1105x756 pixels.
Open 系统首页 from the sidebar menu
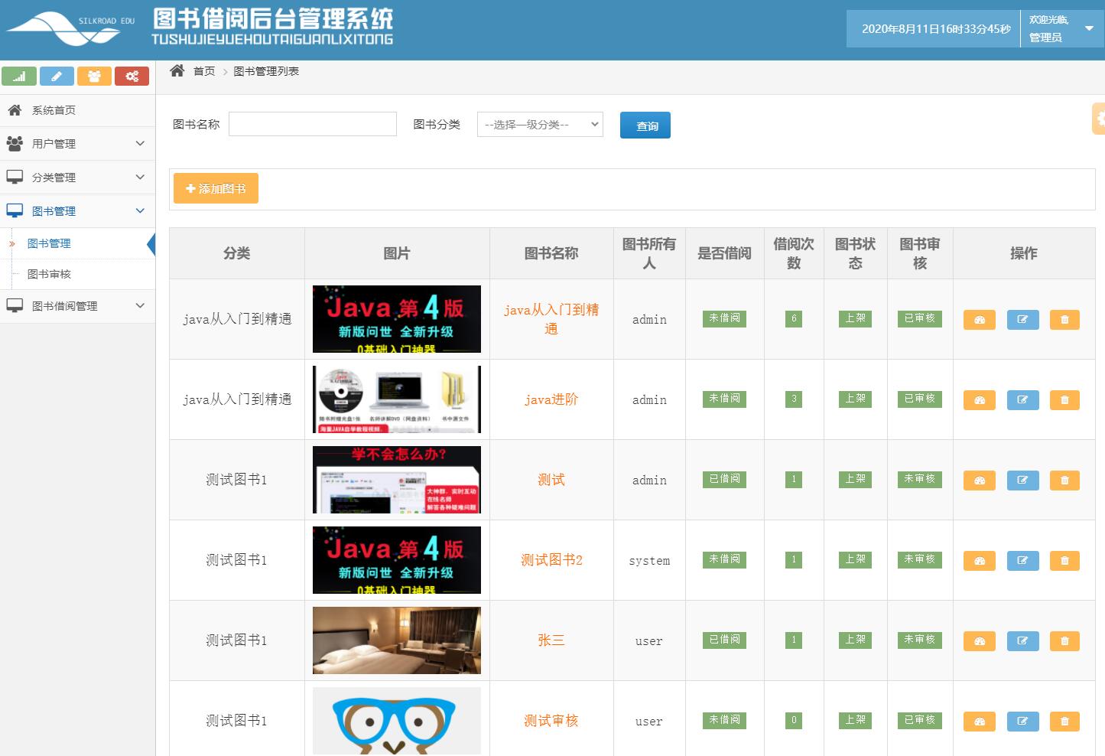(x=52, y=109)
